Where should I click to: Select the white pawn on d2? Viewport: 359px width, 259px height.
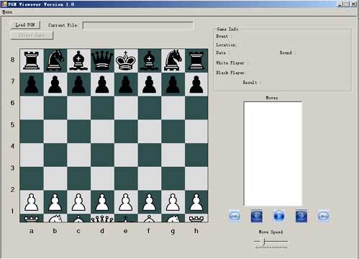pos(102,202)
